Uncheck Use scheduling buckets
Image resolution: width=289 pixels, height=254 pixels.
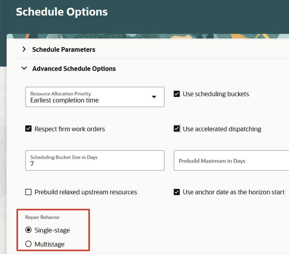[177, 94]
